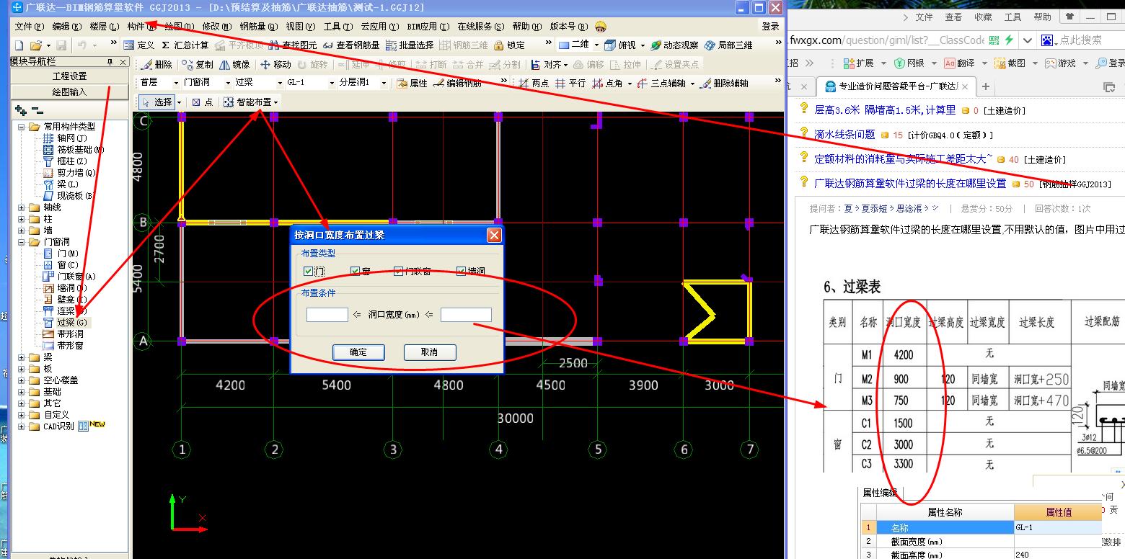
Task: Click 取消 button in lintel dialog
Action: coord(430,352)
